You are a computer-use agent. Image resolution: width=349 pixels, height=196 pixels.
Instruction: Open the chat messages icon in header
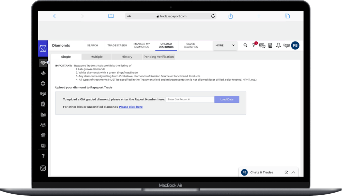(262, 46)
